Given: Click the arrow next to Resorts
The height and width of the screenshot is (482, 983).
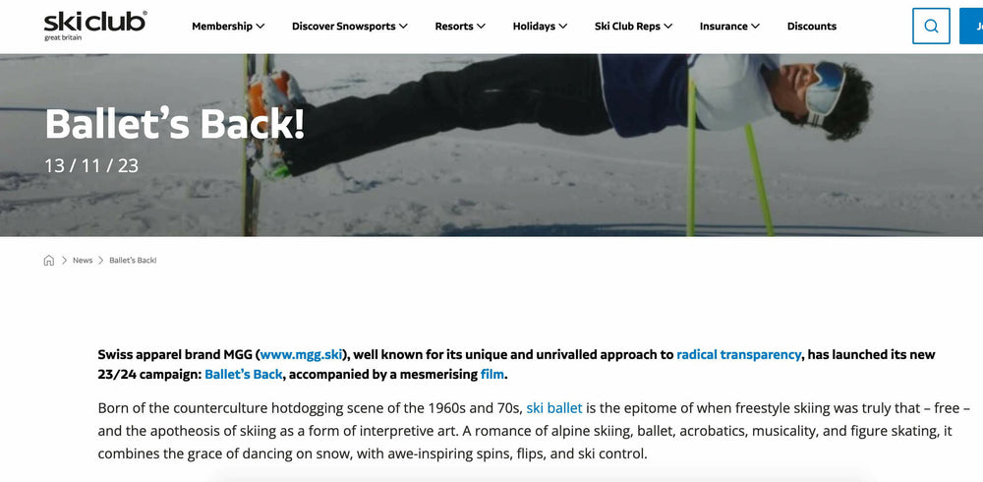Looking at the screenshot, I should (481, 27).
